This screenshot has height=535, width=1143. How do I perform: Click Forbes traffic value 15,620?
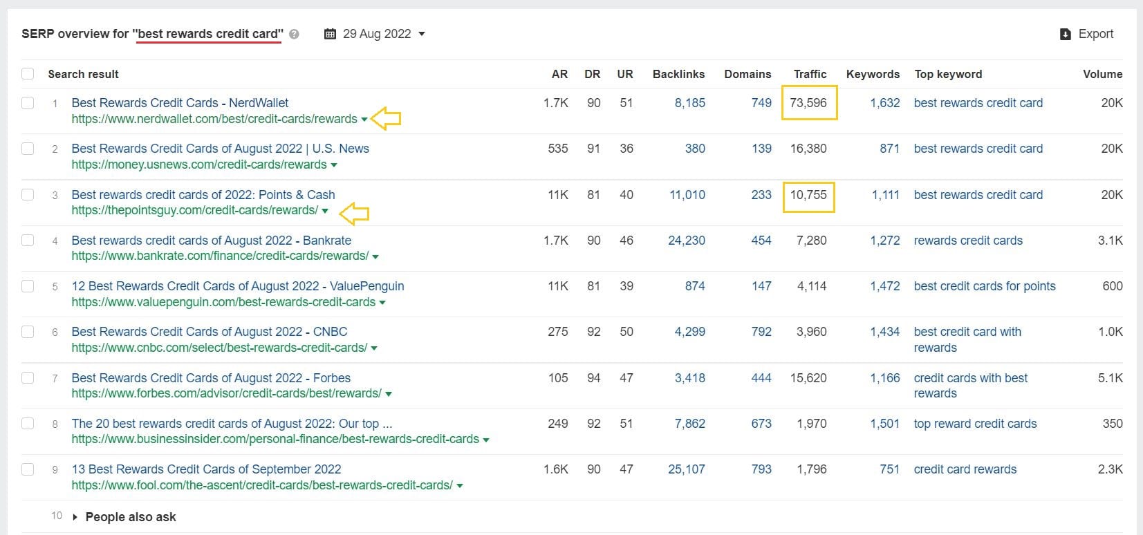point(808,378)
